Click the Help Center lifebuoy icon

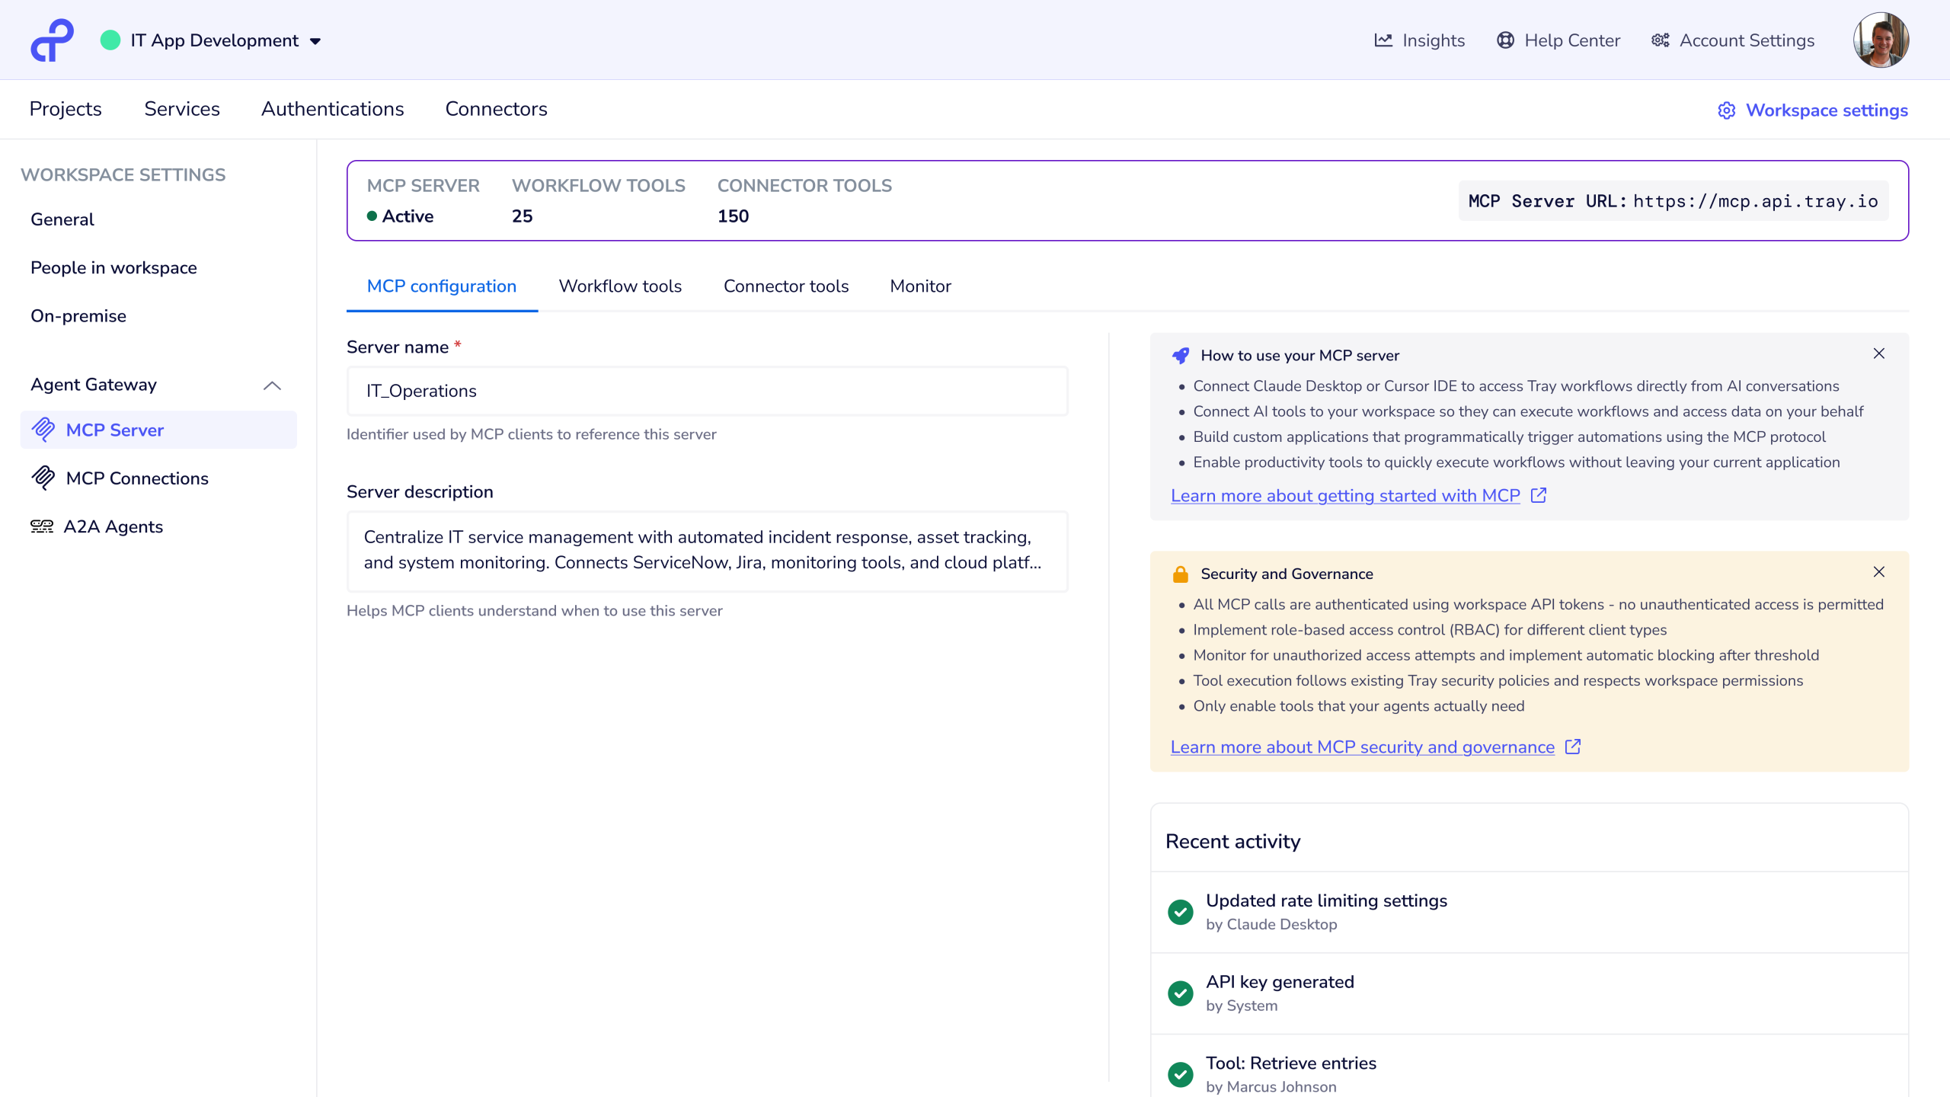[1505, 40]
